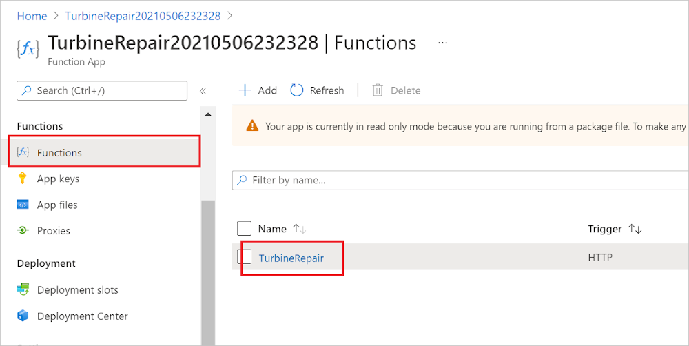Click the Function App subtitle text
Image resolution: width=689 pixels, height=346 pixels.
coord(76,61)
